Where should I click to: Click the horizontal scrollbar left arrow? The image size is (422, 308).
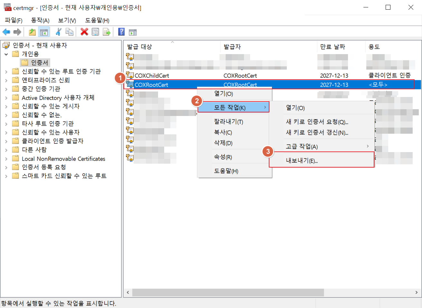tap(128, 293)
